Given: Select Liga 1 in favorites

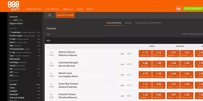Looking at the screenshot, I should 25,56.
